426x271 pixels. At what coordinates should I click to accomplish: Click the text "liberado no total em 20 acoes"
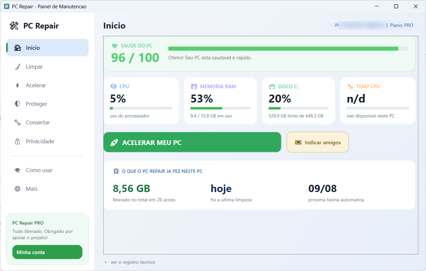click(x=144, y=200)
